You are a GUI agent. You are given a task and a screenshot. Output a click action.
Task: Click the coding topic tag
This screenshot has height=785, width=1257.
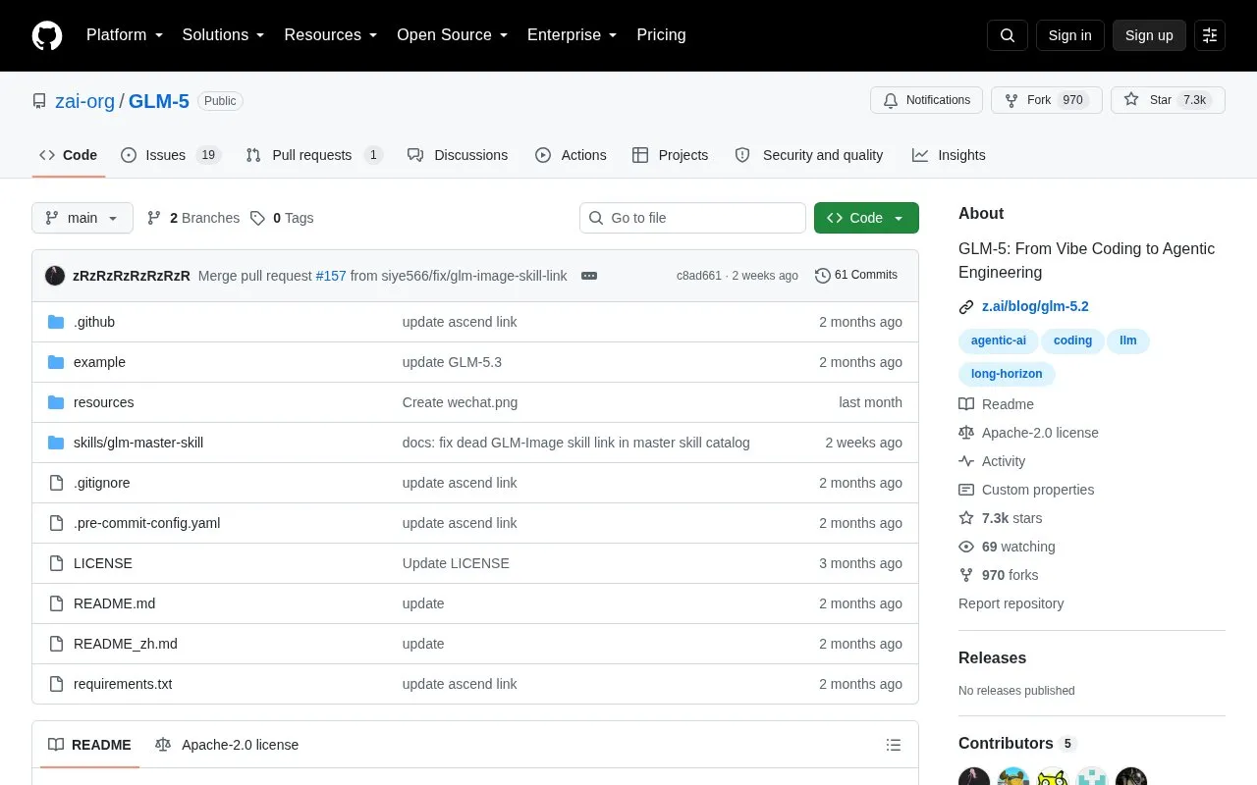(x=1072, y=340)
